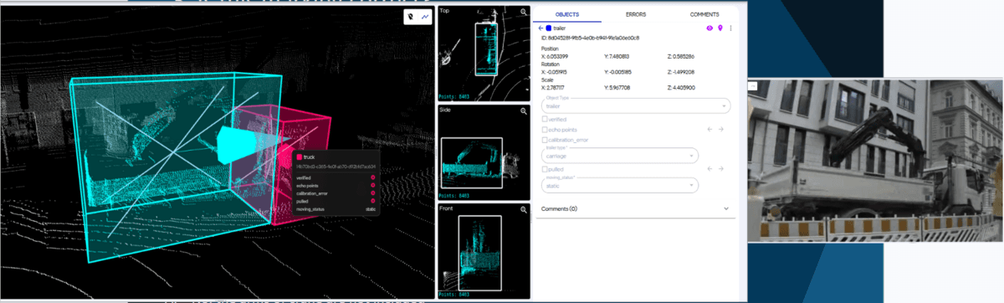Toggle trailer visibility with the eye icon
The image size is (1004, 303).
tap(710, 28)
